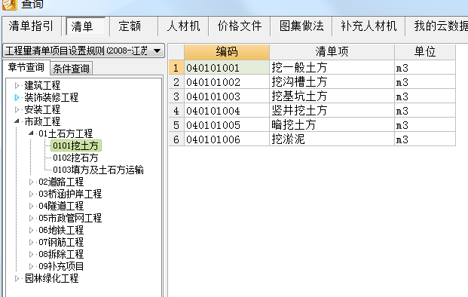Screen dimensions: 468x297
Task: Select the 安装工程 tree label
Action: pos(42,110)
